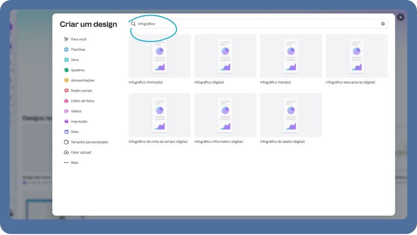The height and width of the screenshot is (235, 417).
Task: Click the Tamanho personalizado resize icon
Action: (66, 142)
